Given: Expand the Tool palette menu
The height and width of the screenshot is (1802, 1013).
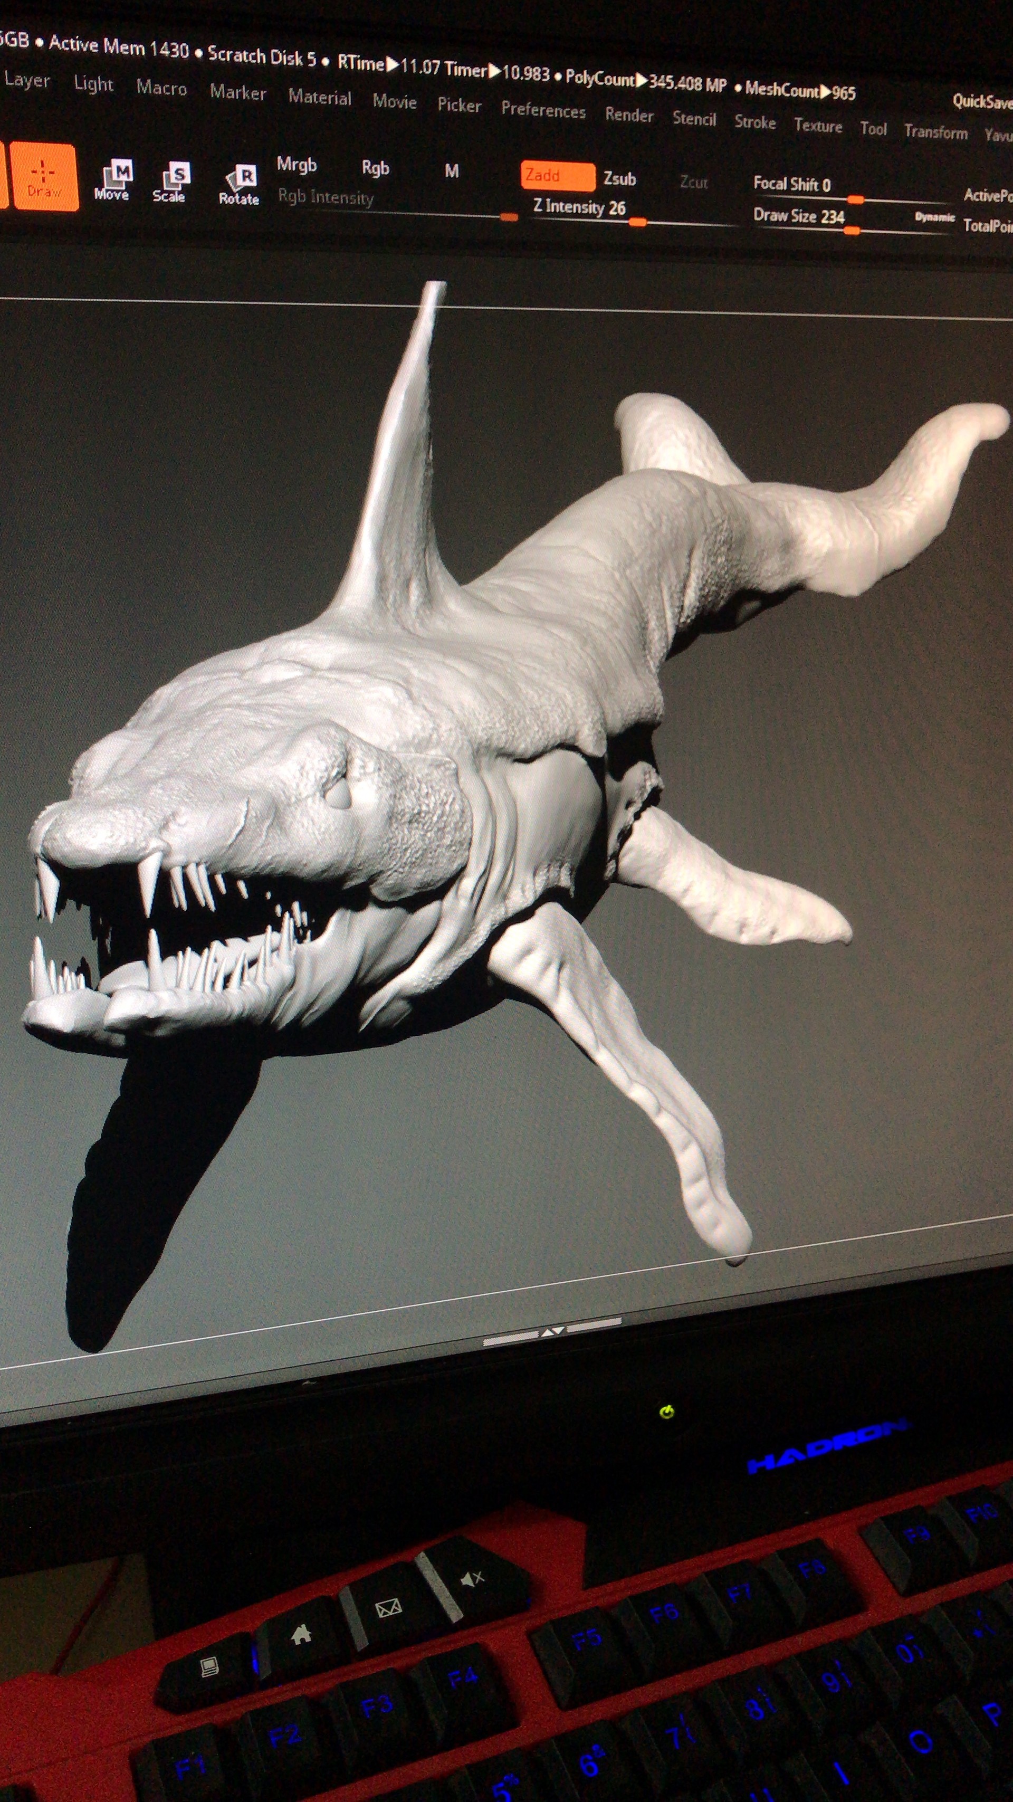Looking at the screenshot, I should (x=873, y=129).
